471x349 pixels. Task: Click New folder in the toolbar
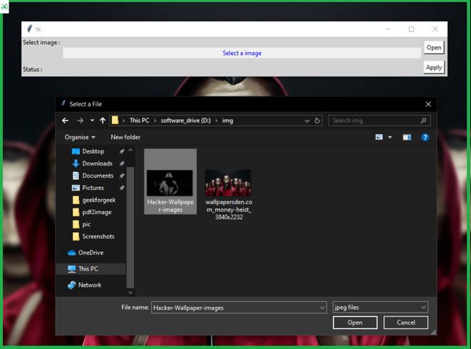(x=126, y=137)
